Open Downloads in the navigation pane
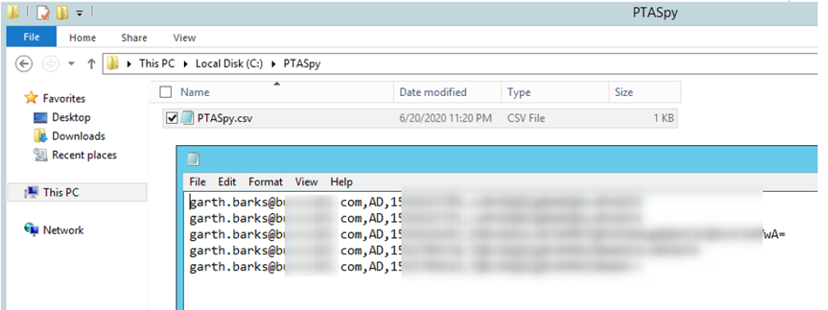Viewport: 828px width, 310px height. 79,136
